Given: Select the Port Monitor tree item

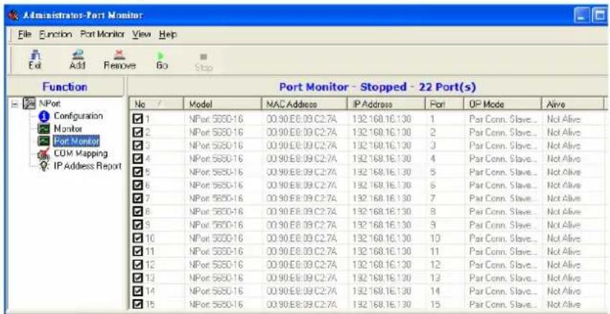Looking at the screenshot, I should coord(76,140).
